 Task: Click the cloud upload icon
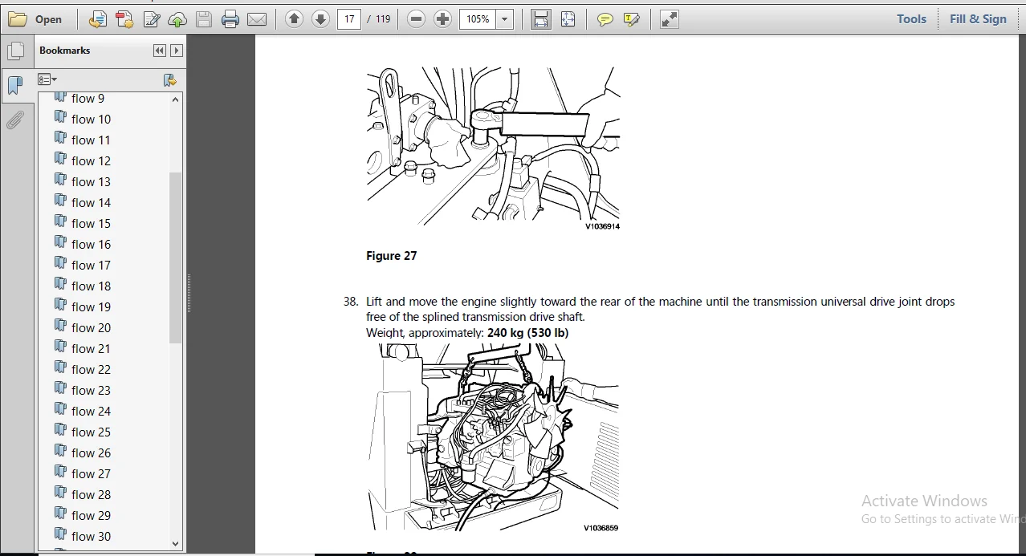tap(177, 19)
